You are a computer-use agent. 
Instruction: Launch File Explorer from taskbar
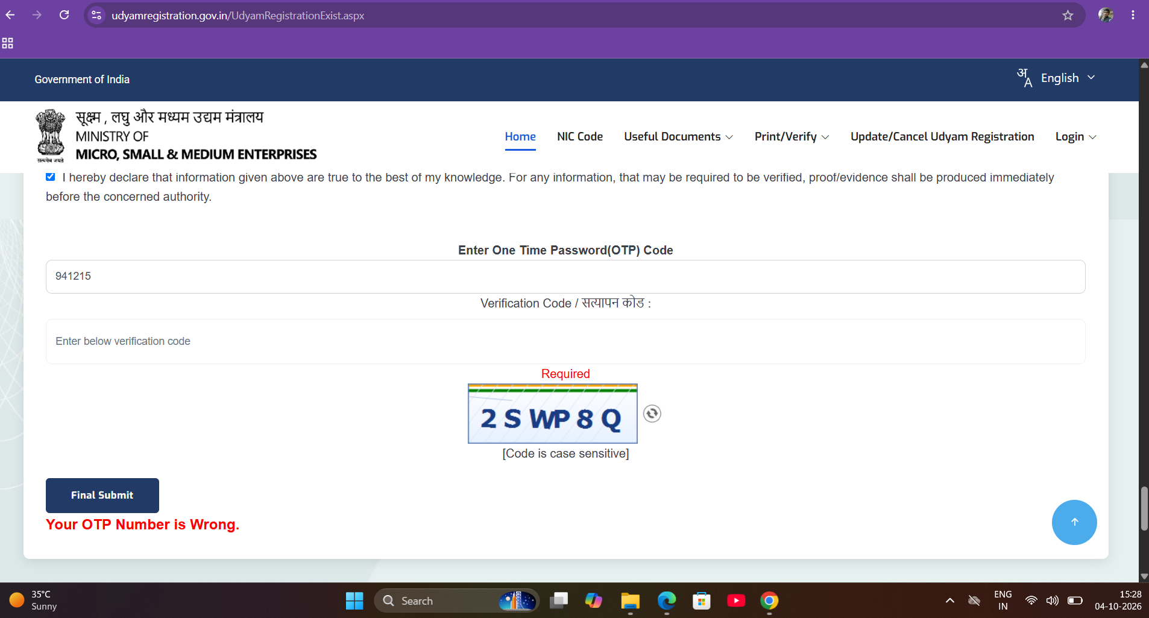click(630, 601)
